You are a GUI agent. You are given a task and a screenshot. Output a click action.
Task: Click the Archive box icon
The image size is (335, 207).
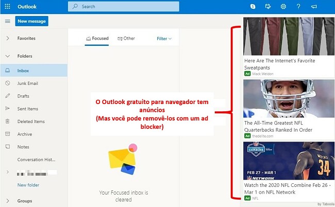click(x=8, y=134)
